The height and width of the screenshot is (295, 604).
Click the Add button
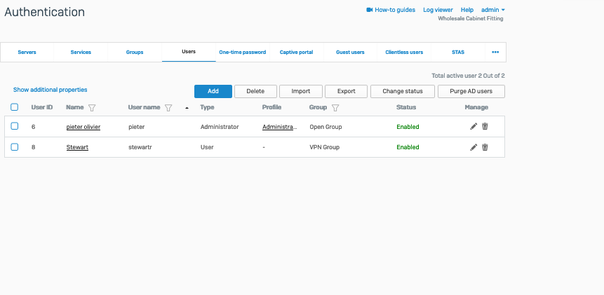point(213,91)
